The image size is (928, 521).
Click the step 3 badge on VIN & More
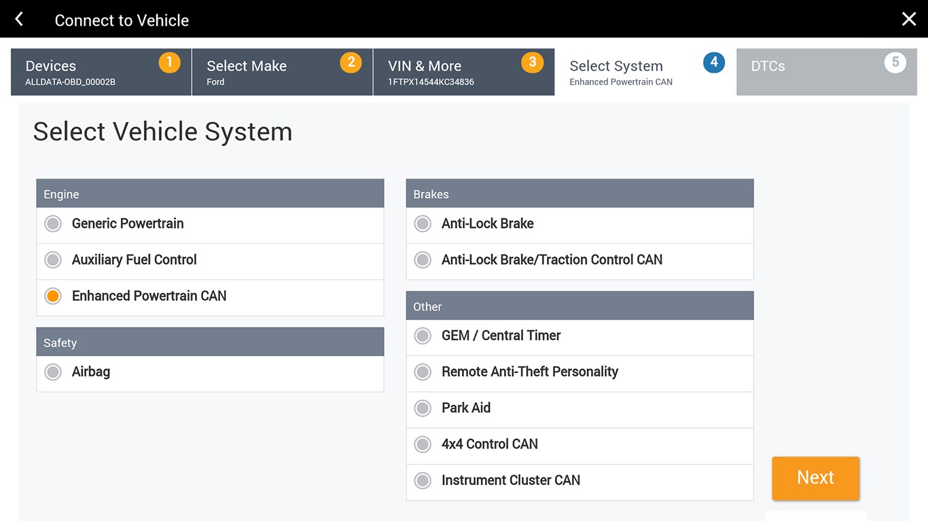(x=532, y=62)
